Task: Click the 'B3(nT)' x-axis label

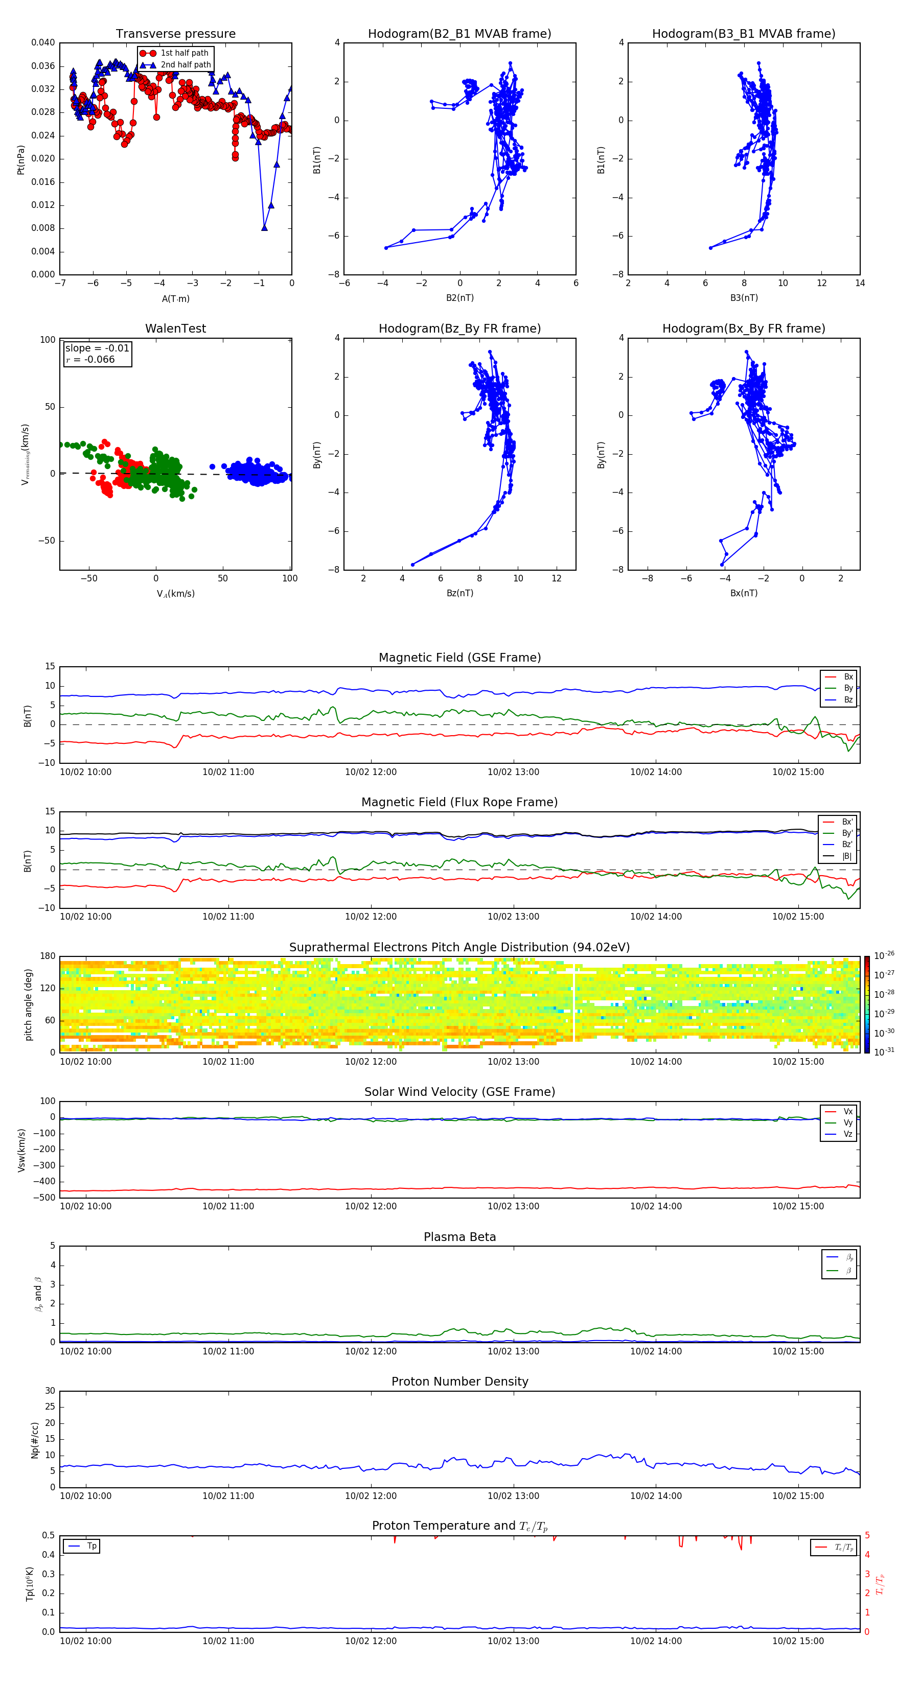Action: point(744,298)
